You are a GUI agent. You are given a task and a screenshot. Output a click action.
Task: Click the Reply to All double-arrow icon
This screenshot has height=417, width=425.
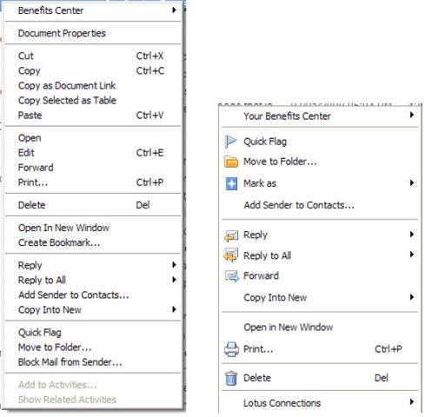click(x=231, y=255)
